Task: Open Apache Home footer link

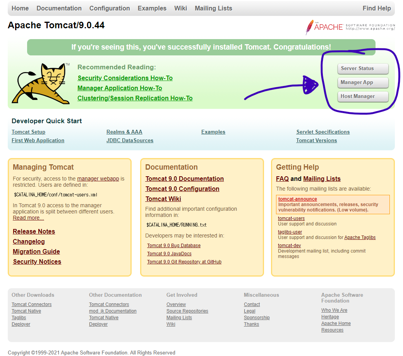Action: point(336,323)
